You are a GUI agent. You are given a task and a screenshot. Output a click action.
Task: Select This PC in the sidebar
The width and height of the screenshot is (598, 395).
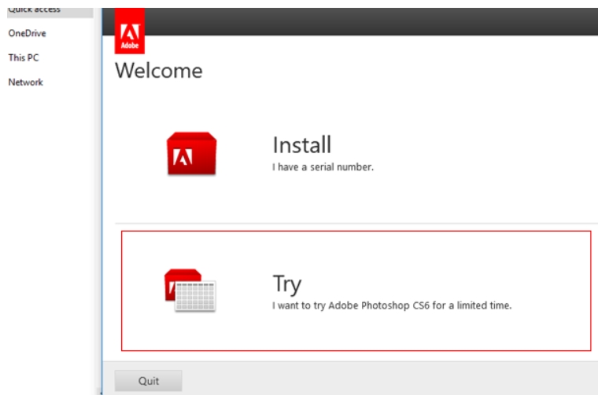(23, 57)
